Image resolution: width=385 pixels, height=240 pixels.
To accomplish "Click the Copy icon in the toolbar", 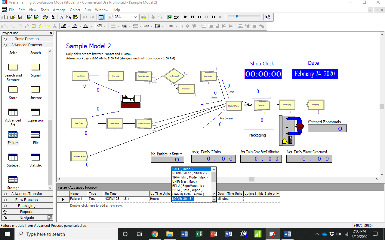I will coord(69,17).
